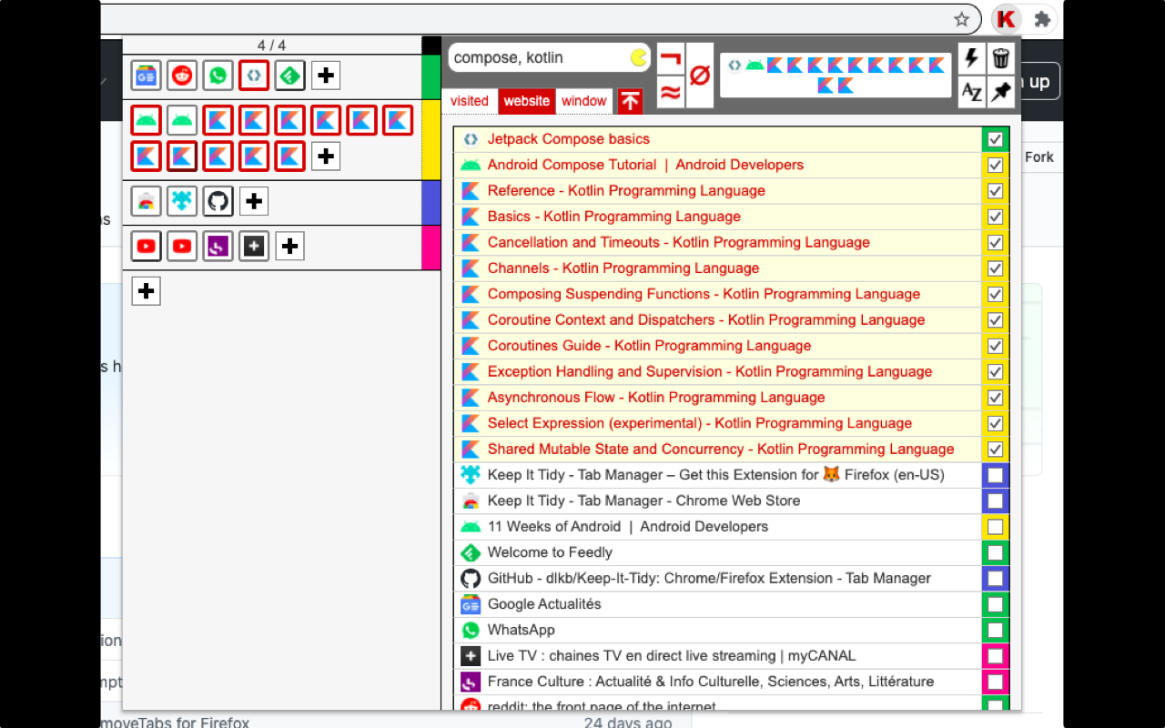Check the France Culture row checkbox

995,682
